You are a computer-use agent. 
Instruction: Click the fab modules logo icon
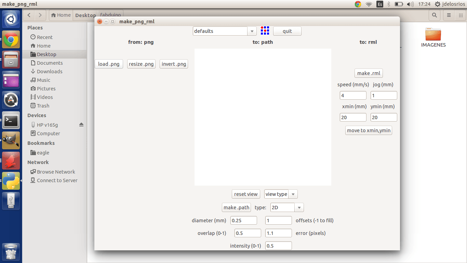coord(265,30)
